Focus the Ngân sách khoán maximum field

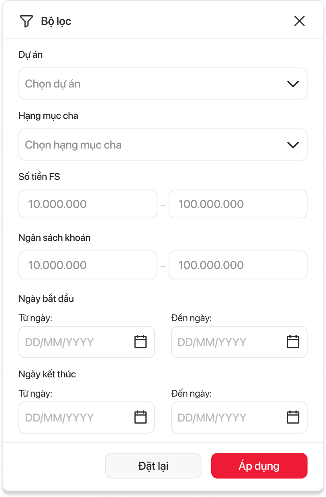238,265
